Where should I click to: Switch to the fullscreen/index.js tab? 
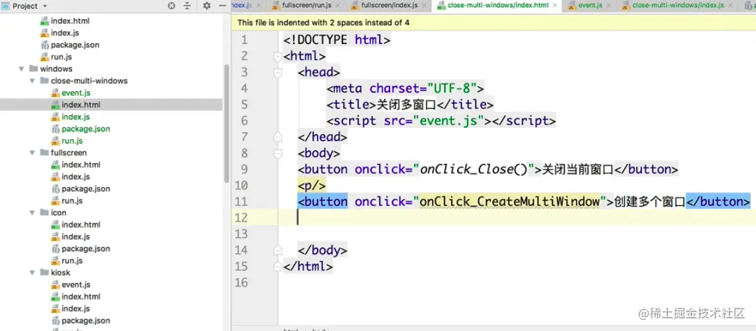point(390,5)
